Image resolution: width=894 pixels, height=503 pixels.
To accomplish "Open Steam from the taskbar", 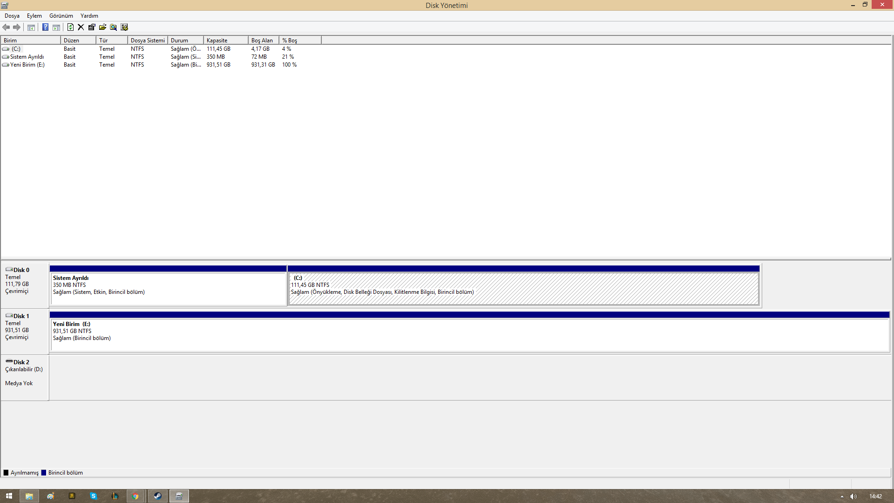I will coord(157,496).
